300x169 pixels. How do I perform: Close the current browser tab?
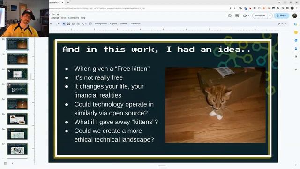62,2
